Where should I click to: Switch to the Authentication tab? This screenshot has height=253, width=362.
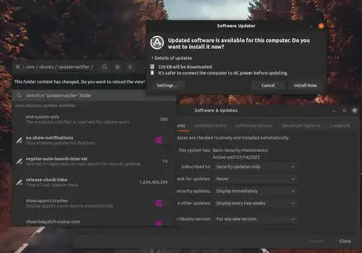pos(210,126)
